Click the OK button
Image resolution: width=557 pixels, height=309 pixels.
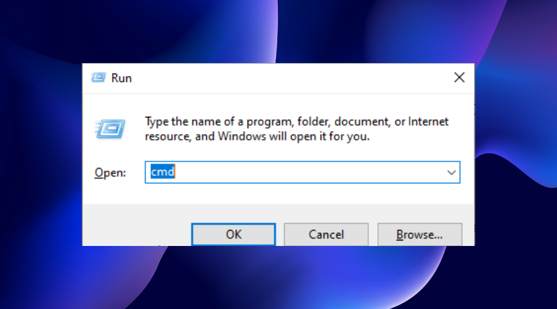(233, 234)
